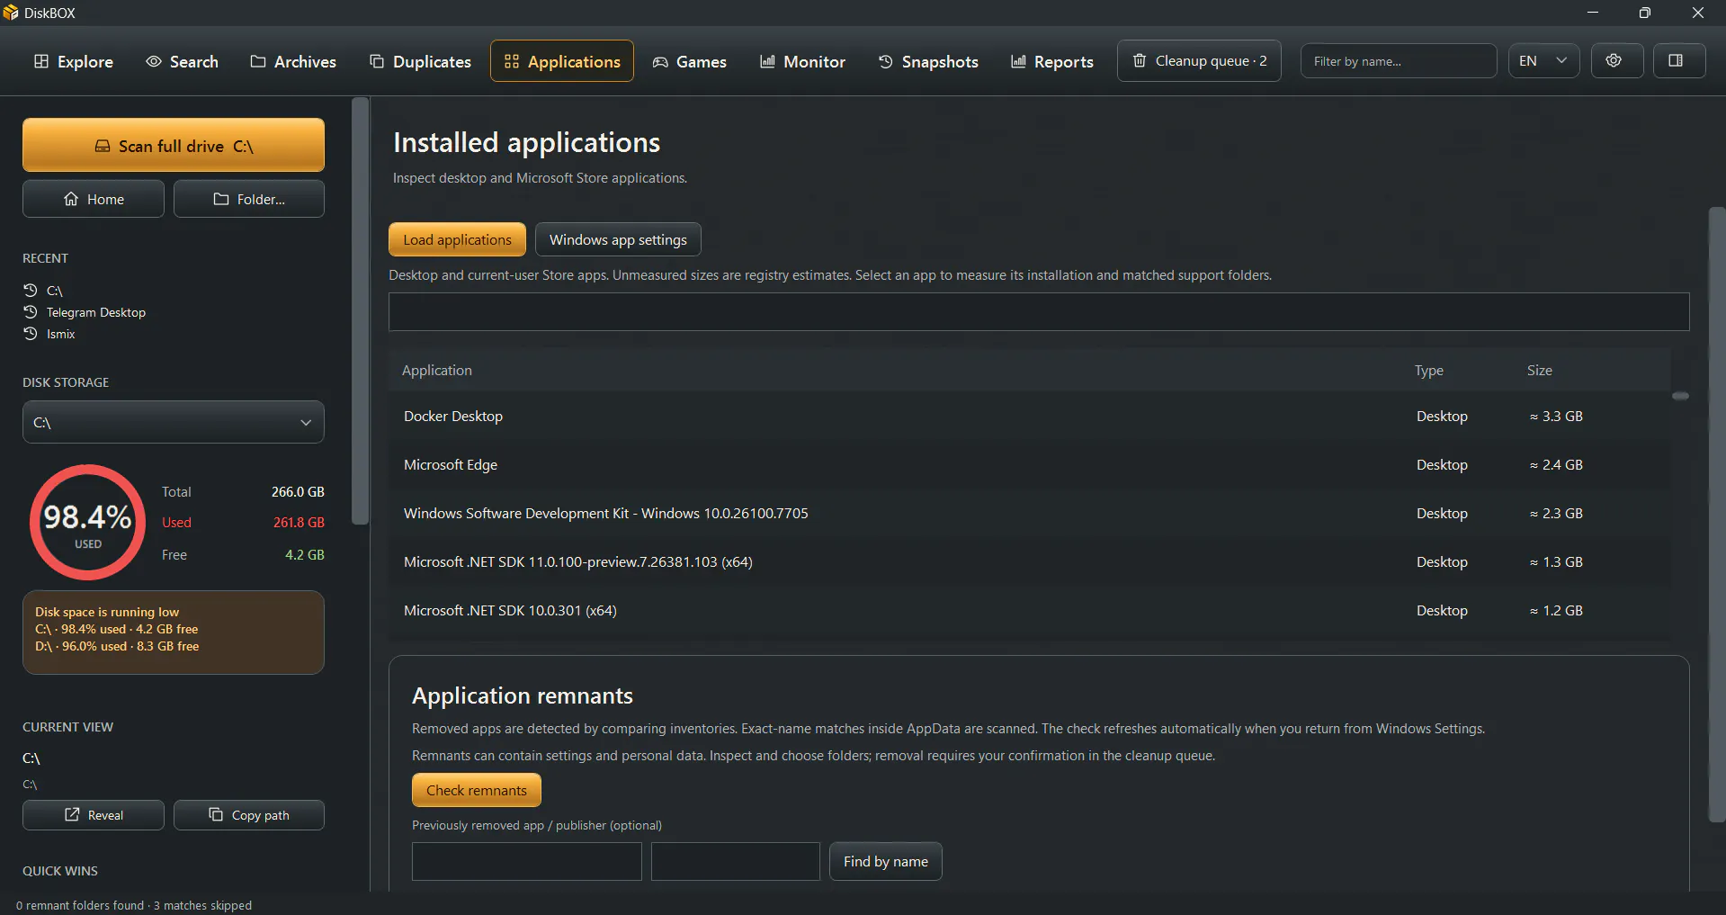Click the history icon beside Telegram Desktop
Image resolution: width=1726 pixels, height=915 pixels.
(31, 311)
